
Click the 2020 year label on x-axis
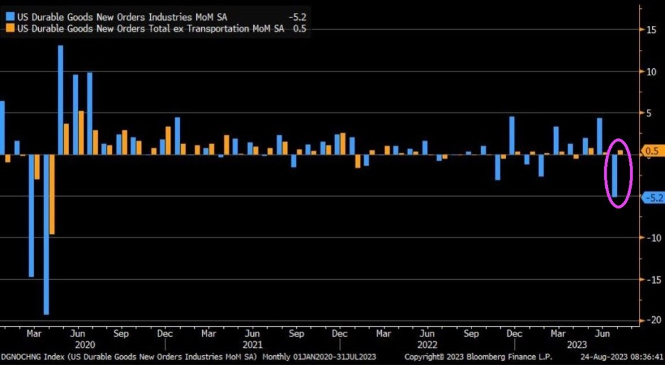coord(85,345)
